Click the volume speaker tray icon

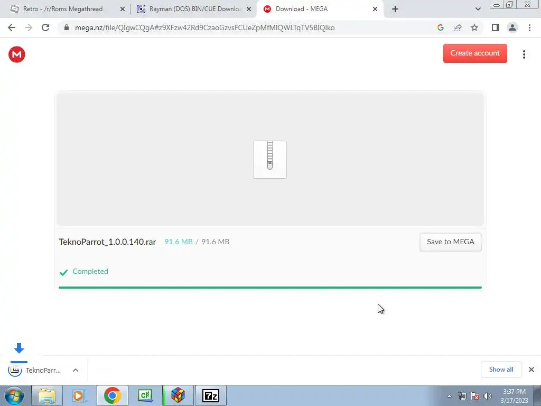(488, 396)
